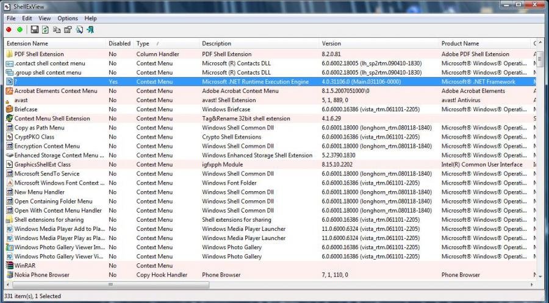This screenshot has height=303, width=549.
Task: Click the Find magnifier toolbar icon
Action: (x=79, y=30)
